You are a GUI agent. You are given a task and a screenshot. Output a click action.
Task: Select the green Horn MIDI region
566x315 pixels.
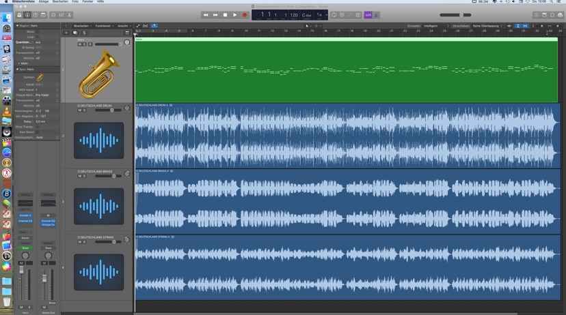tap(347, 70)
